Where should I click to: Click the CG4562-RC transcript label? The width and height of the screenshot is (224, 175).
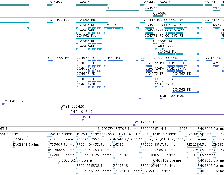point(167,52)
